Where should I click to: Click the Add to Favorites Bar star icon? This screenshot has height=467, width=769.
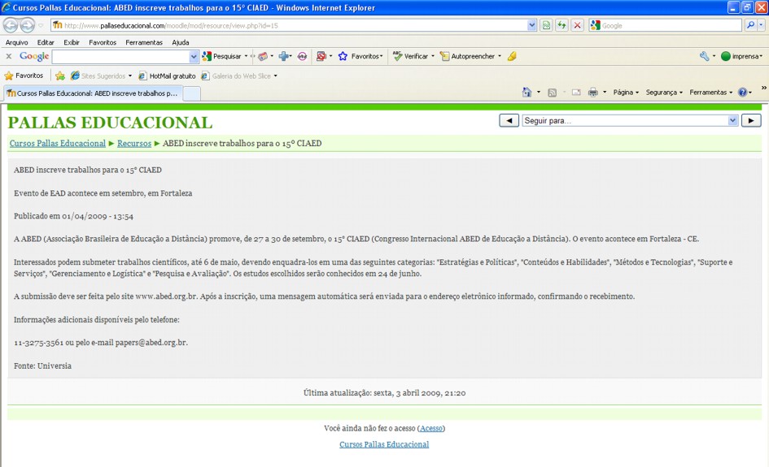click(x=60, y=76)
